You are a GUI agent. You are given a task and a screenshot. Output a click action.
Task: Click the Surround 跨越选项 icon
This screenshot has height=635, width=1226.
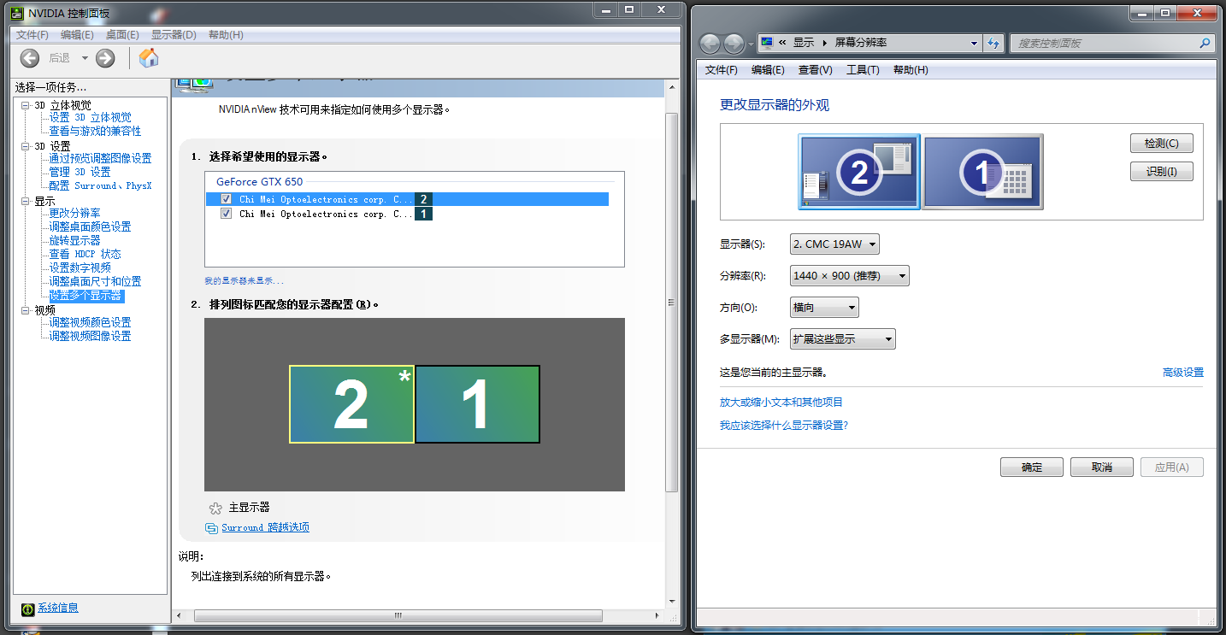(x=212, y=528)
